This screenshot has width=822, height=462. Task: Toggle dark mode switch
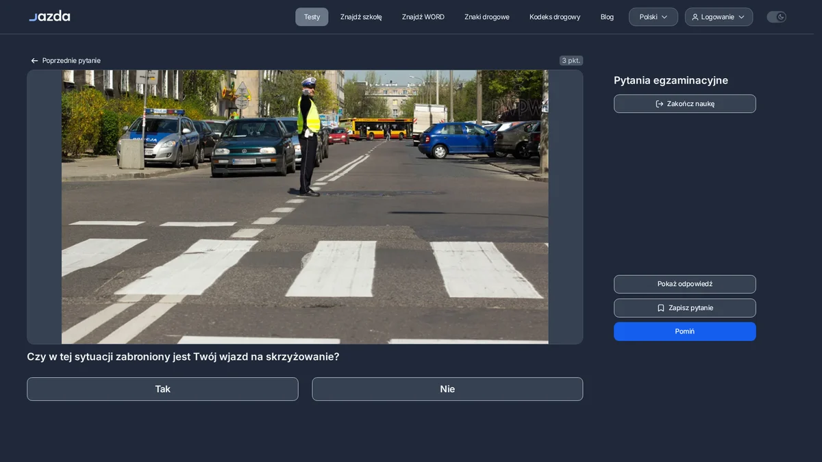[776, 17]
